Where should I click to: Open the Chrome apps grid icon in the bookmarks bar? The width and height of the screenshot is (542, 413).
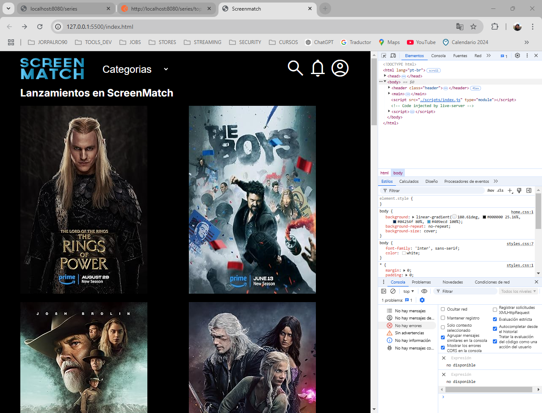[x=11, y=42]
